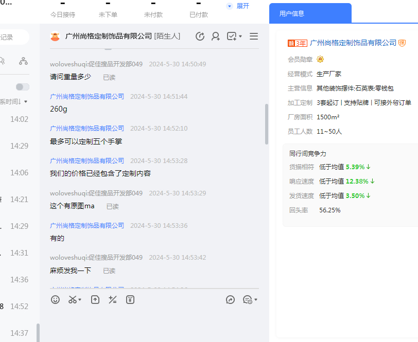Open the hamburger menu in chat header

click(253, 36)
